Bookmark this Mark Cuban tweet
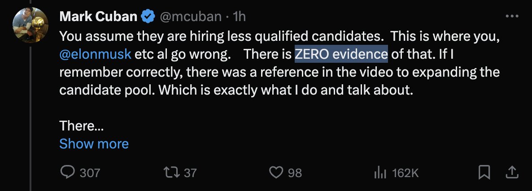 click(484, 172)
